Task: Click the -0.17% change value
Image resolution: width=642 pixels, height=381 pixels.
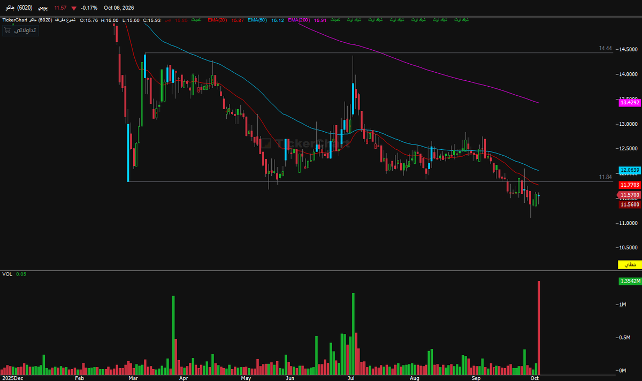Action: coord(88,8)
